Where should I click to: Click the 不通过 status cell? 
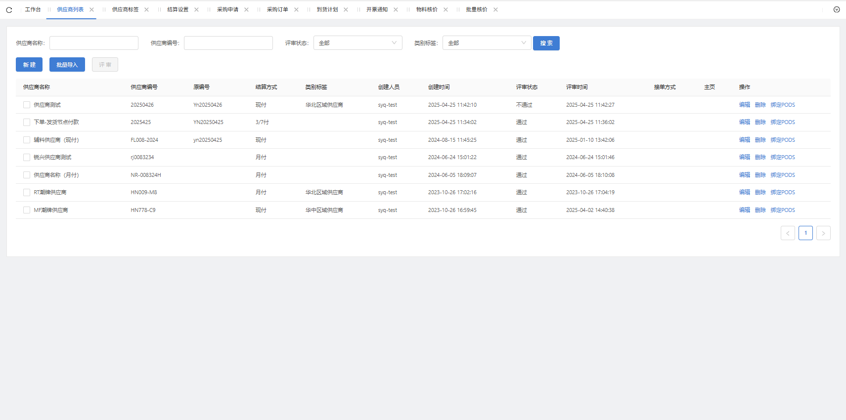click(524, 105)
